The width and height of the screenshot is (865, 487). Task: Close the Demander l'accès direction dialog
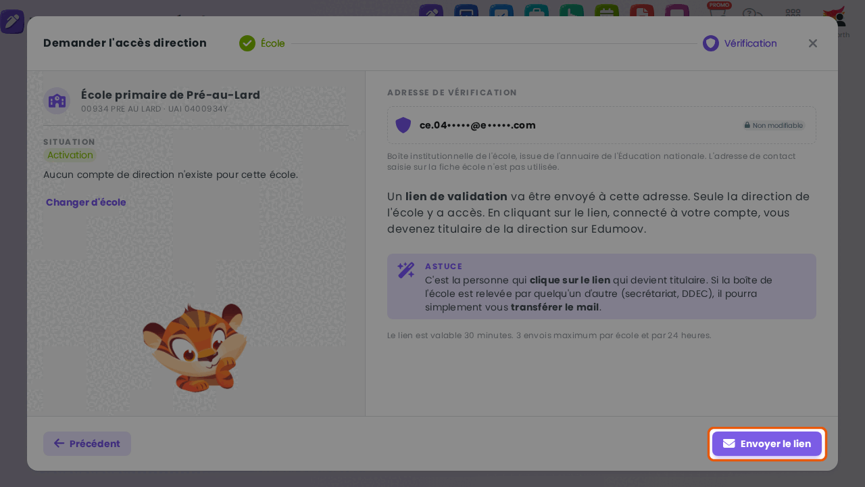[813, 43]
